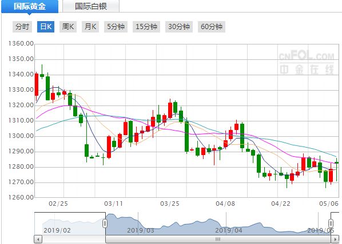The image size is (342, 244).
Task: Select the 分时 chart view
Action: coord(22,27)
